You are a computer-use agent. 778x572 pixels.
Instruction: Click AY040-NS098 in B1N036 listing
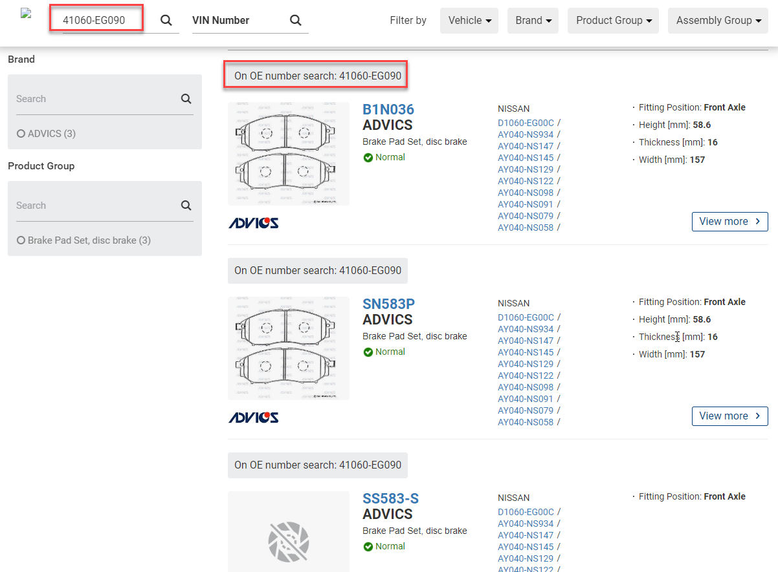(526, 193)
